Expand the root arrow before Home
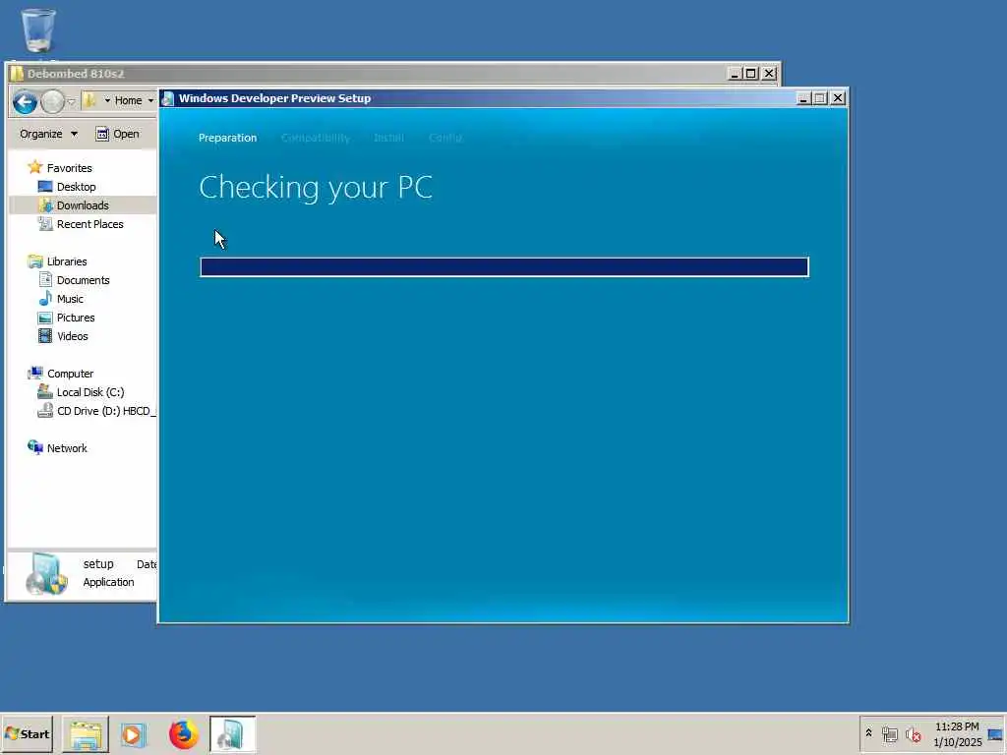Viewport: 1007px width, 755px height. (x=107, y=101)
